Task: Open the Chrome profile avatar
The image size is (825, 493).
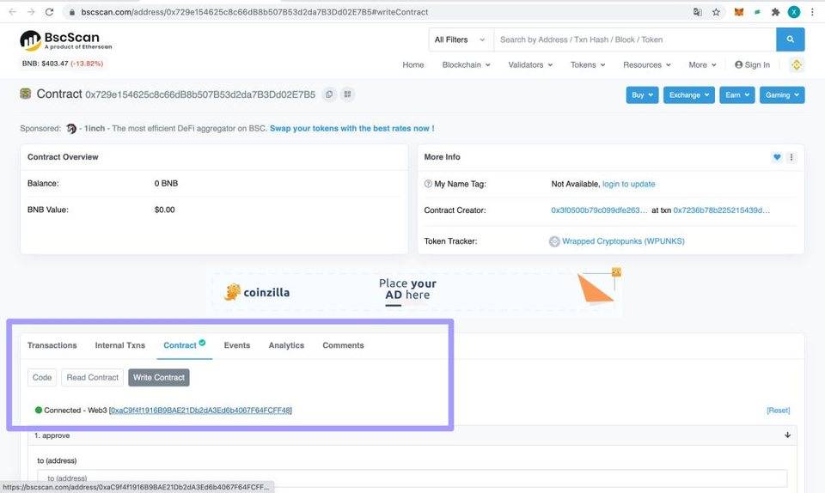Action: click(x=794, y=11)
